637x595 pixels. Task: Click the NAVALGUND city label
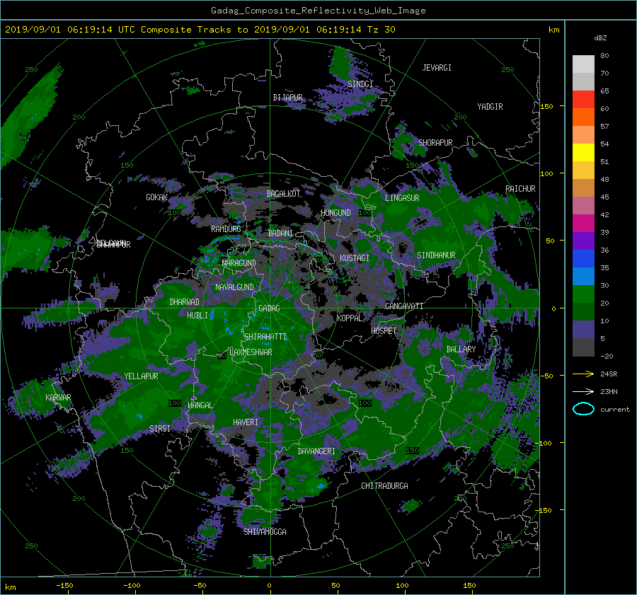[x=234, y=287]
